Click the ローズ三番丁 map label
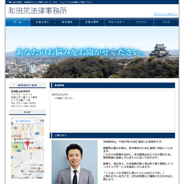 pos(36,148)
